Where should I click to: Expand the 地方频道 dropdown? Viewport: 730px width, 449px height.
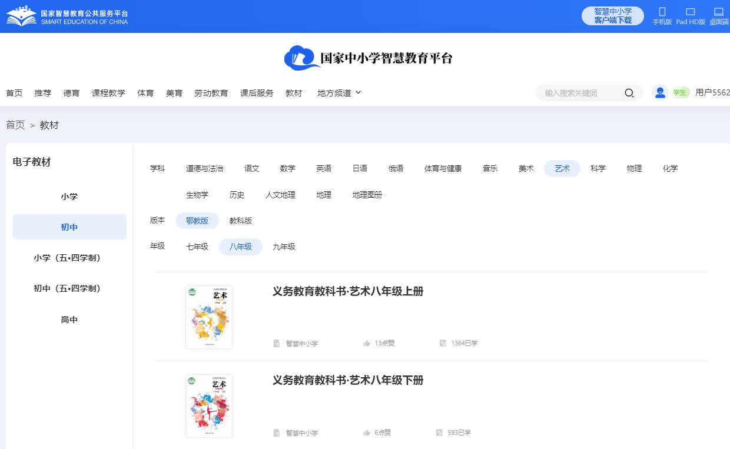(339, 93)
